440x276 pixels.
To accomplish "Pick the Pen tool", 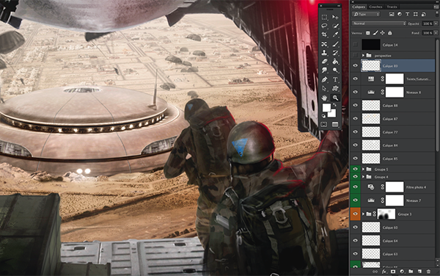I will point(324,79).
